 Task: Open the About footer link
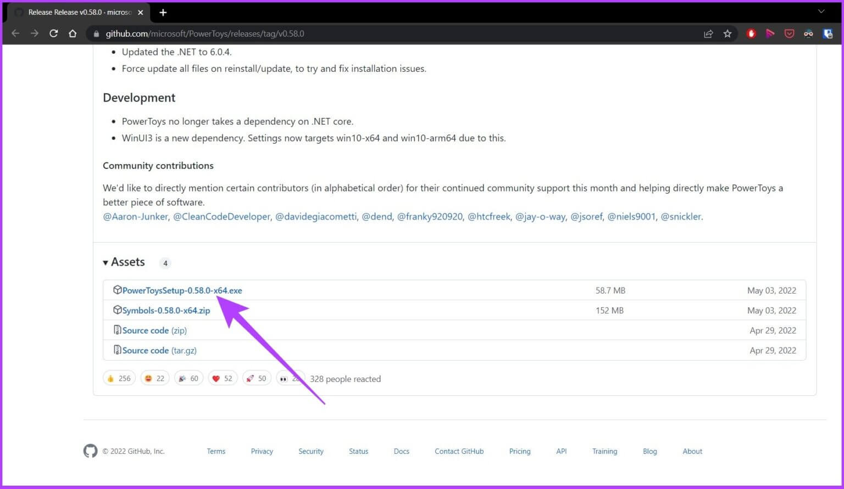(x=692, y=451)
